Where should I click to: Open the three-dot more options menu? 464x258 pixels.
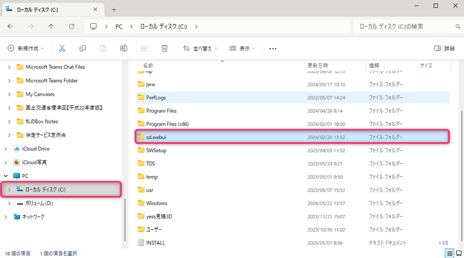(x=273, y=48)
